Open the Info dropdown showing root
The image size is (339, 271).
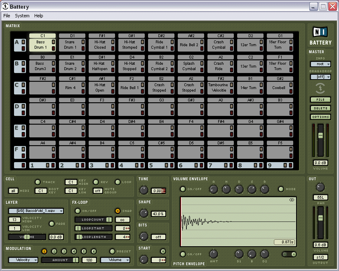click(320, 64)
